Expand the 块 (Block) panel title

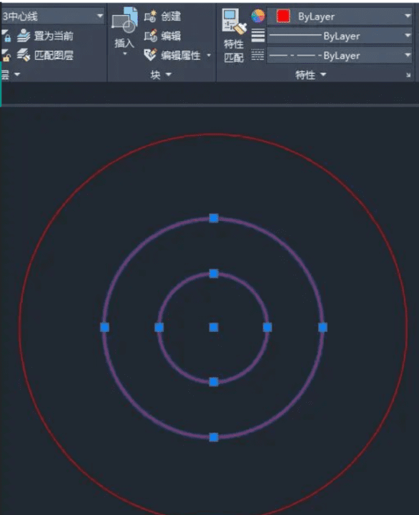pyautogui.click(x=161, y=75)
